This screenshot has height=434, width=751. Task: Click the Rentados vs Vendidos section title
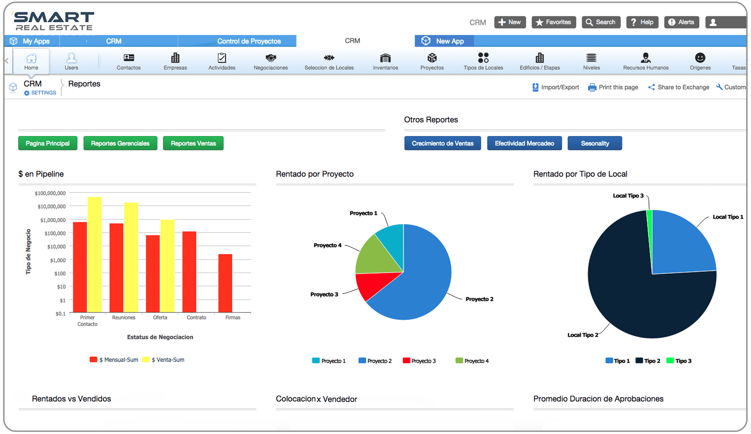71,399
